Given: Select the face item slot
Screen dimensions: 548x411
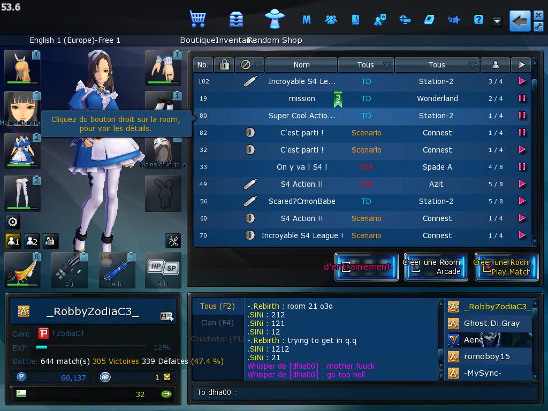Looking at the screenshot, I should click(x=22, y=109).
